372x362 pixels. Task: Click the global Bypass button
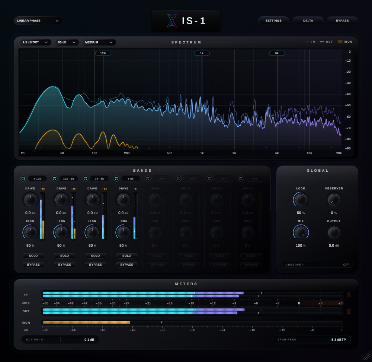click(x=342, y=20)
